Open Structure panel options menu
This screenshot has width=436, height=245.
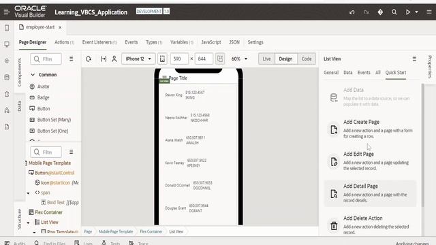[71, 152]
